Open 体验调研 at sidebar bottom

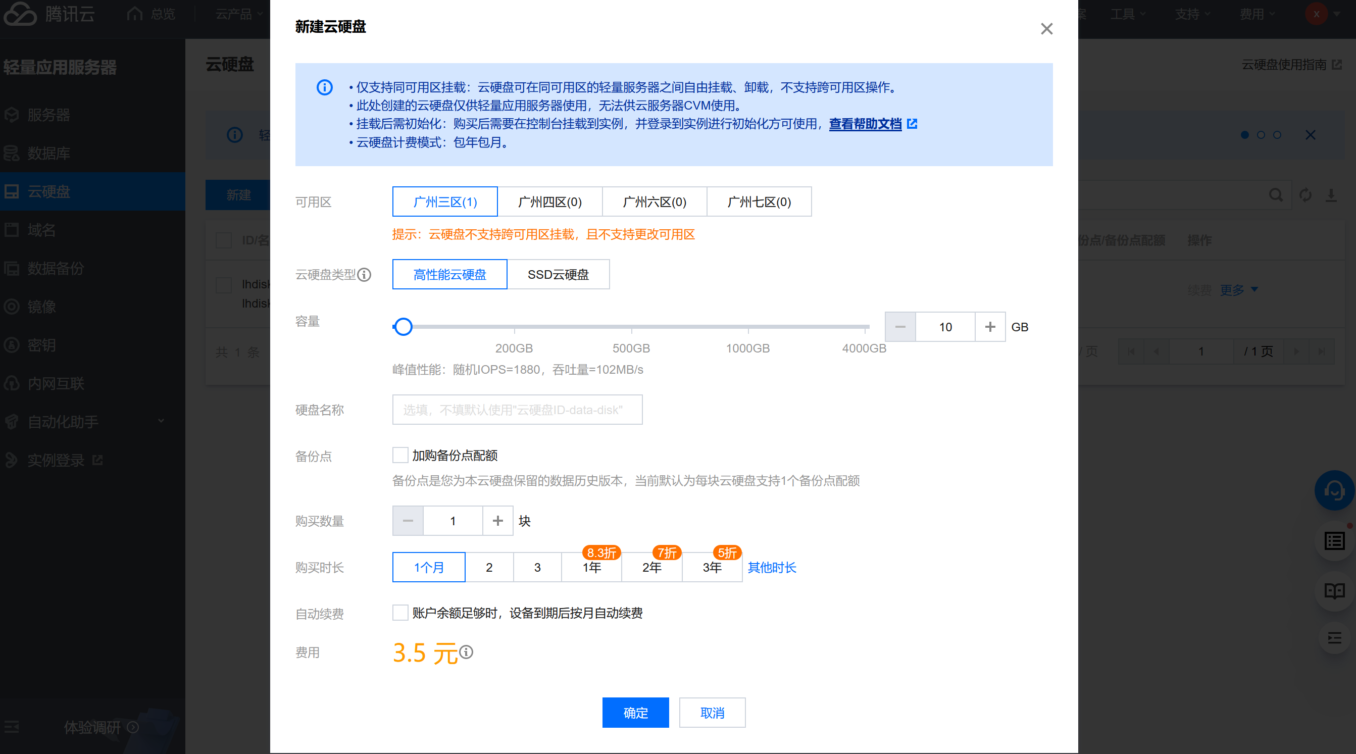pyautogui.click(x=101, y=727)
